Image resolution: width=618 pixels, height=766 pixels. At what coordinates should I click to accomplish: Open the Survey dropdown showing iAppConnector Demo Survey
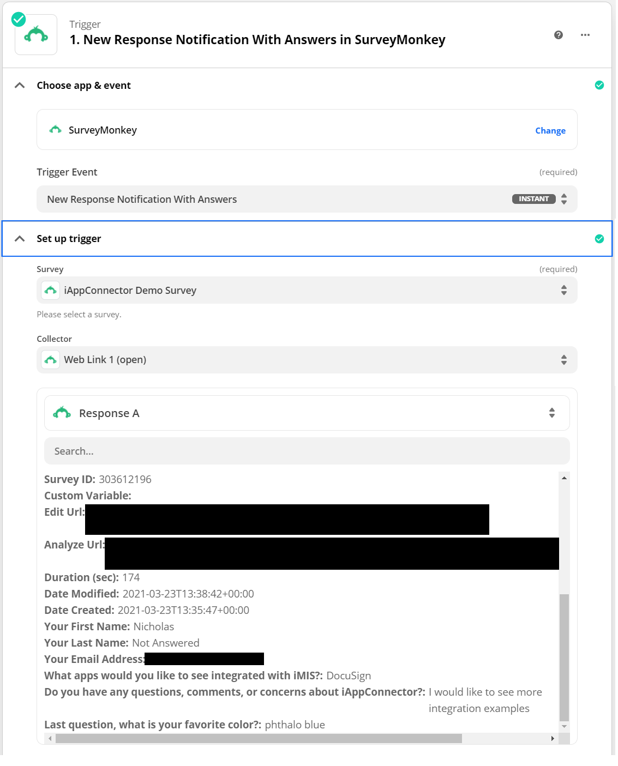(x=307, y=290)
